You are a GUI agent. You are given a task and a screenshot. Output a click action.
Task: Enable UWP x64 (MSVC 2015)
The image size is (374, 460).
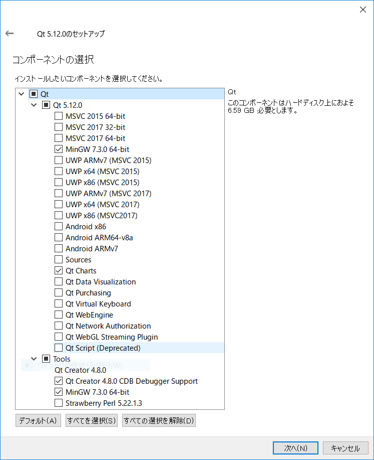click(59, 172)
